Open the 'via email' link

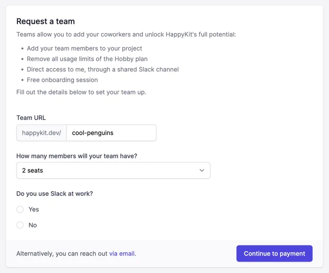[122, 254]
